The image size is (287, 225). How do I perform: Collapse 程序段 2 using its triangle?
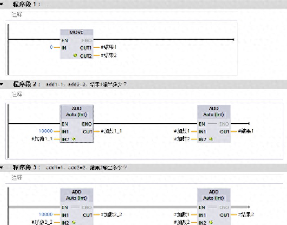pyautogui.click(x=2, y=84)
